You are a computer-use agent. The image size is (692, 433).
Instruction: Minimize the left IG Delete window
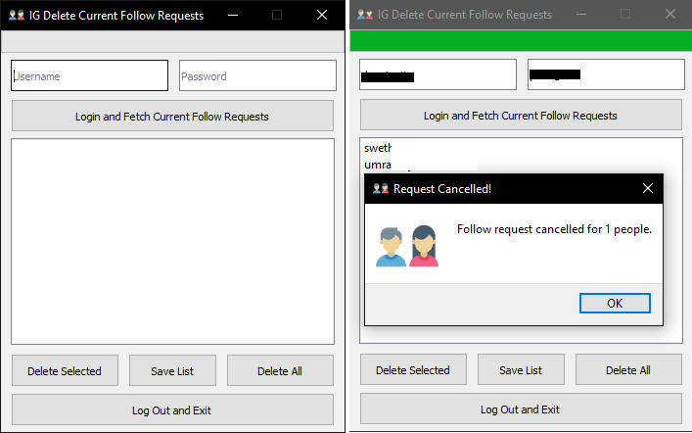click(233, 15)
